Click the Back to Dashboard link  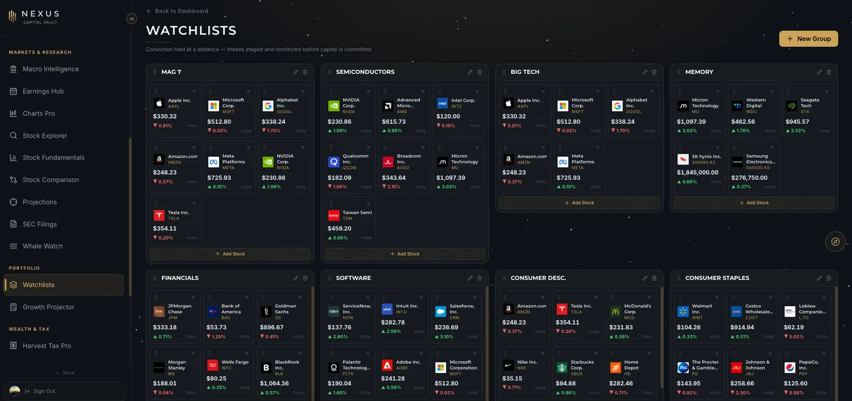(x=177, y=11)
